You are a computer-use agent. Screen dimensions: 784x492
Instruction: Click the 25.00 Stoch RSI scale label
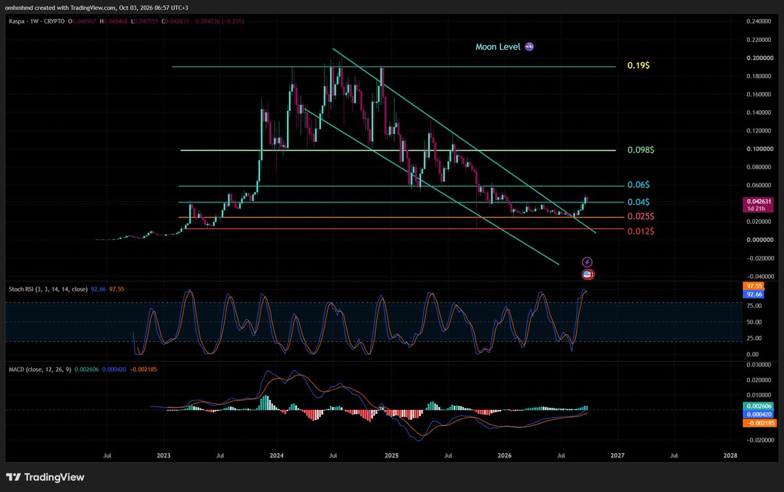click(753, 338)
